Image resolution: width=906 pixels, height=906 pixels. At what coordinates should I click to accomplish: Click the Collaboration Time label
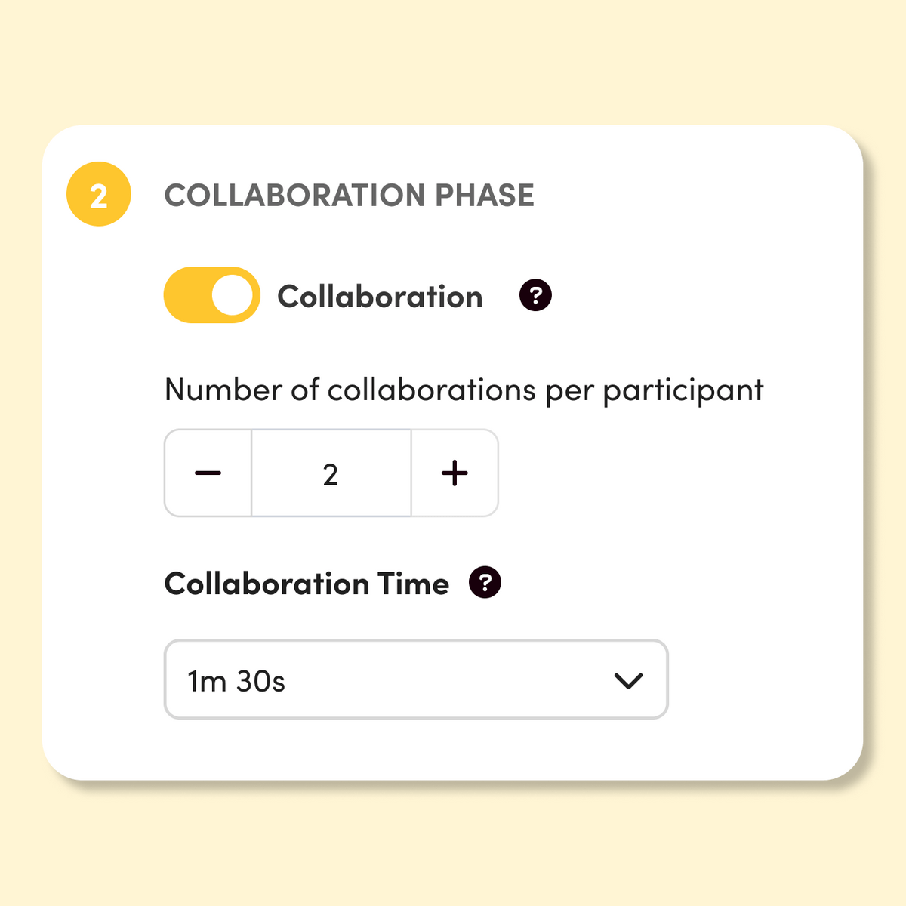307,584
